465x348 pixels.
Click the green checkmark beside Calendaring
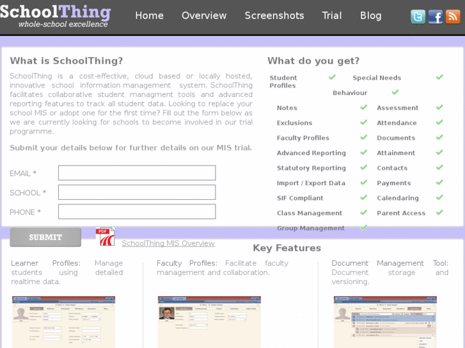(439, 197)
